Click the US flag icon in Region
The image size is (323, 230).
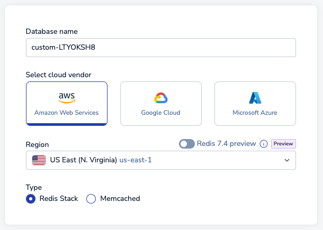pyautogui.click(x=39, y=160)
